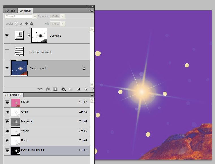Click the Curves adjustment icon on Curves 1
215x164 pixels.
click(19, 35)
